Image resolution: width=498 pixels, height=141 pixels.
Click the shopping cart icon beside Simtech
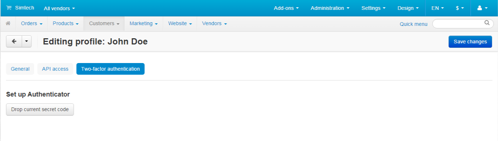(9, 8)
